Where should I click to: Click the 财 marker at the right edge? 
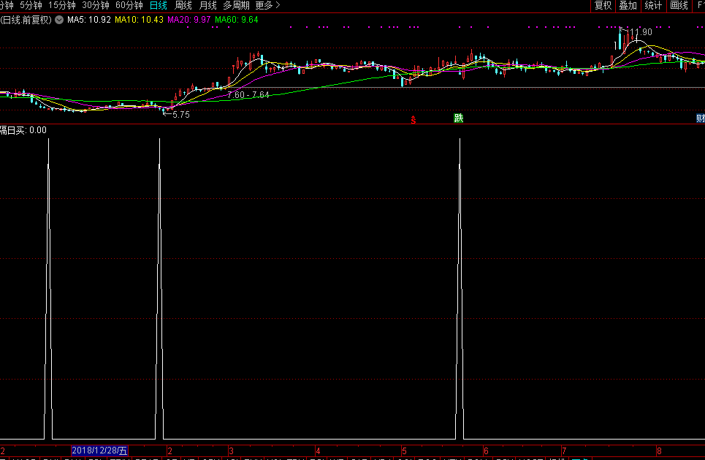click(700, 118)
